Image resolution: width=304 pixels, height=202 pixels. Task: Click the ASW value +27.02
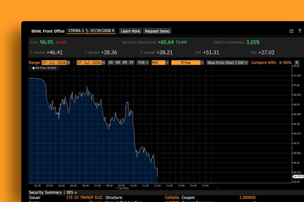(266, 53)
